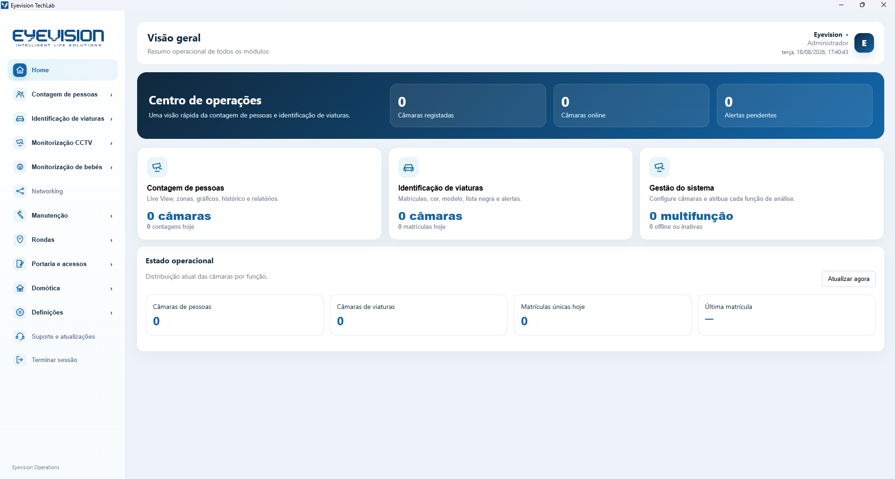
Task: Click the Terminar sessão logout icon
Action: 20,360
